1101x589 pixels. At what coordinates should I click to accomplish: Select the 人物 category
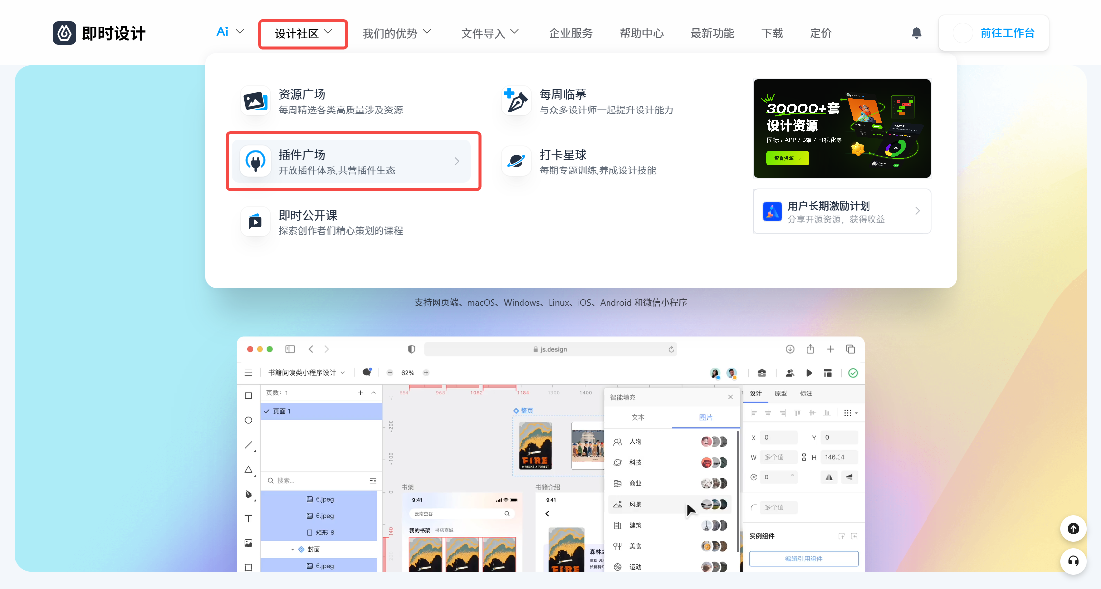click(x=669, y=442)
